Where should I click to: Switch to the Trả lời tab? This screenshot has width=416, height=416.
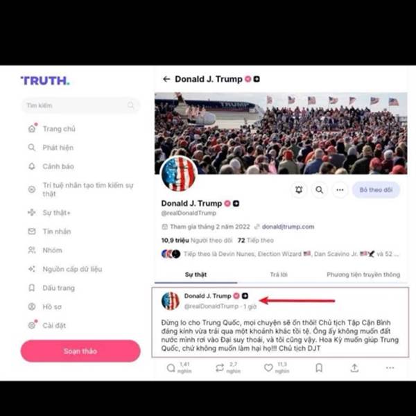click(x=279, y=275)
